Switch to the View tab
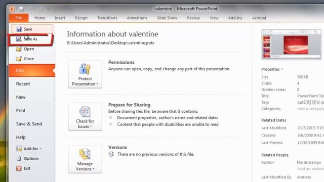Image resolution: width=324 pixels, height=182 pixels. [x=214, y=18]
